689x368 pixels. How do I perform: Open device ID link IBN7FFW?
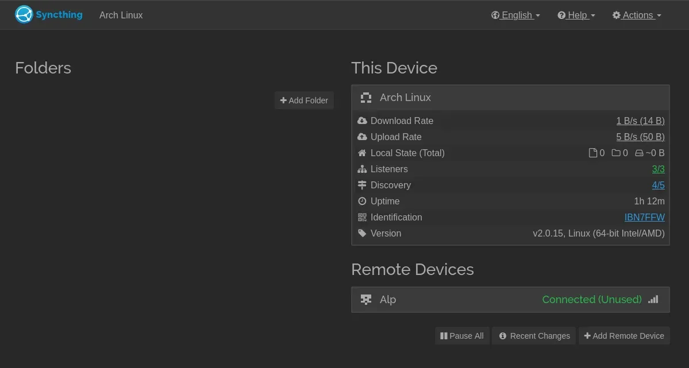click(x=645, y=218)
